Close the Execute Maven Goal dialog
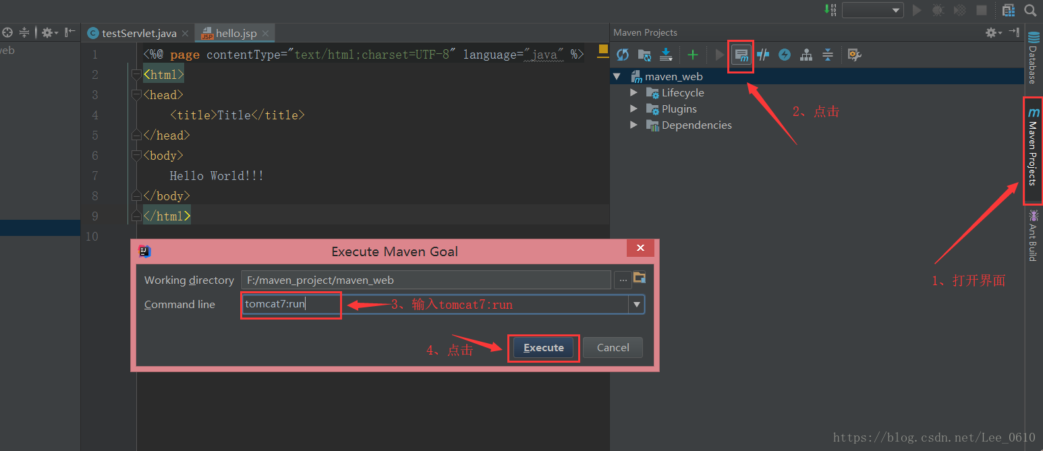This screenshot has height=451, width=1043. 640,248
